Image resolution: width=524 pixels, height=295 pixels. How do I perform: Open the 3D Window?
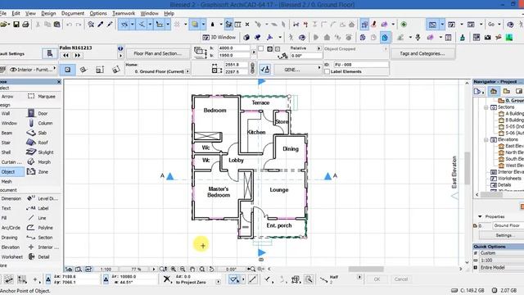tap(219, 37)
